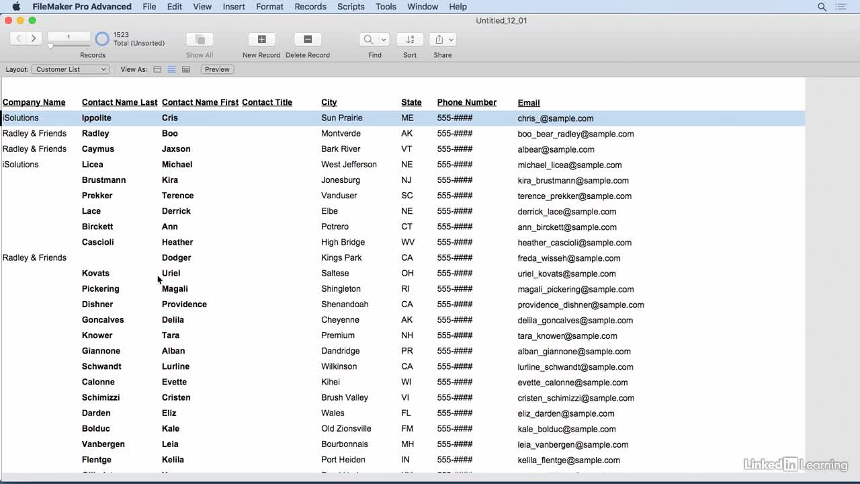Image resolution: width=860 pixels, height=484 pixels.
Task: Expand the Find dropdown arrow
Action: [384, 39]
